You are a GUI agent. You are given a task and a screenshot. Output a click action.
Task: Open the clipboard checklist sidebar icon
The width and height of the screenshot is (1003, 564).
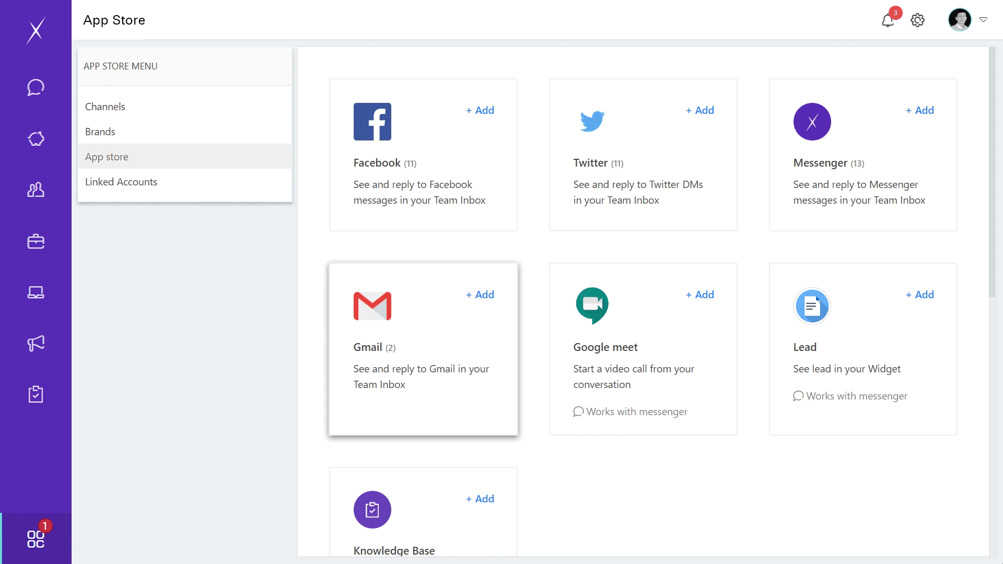coord(36,394)
